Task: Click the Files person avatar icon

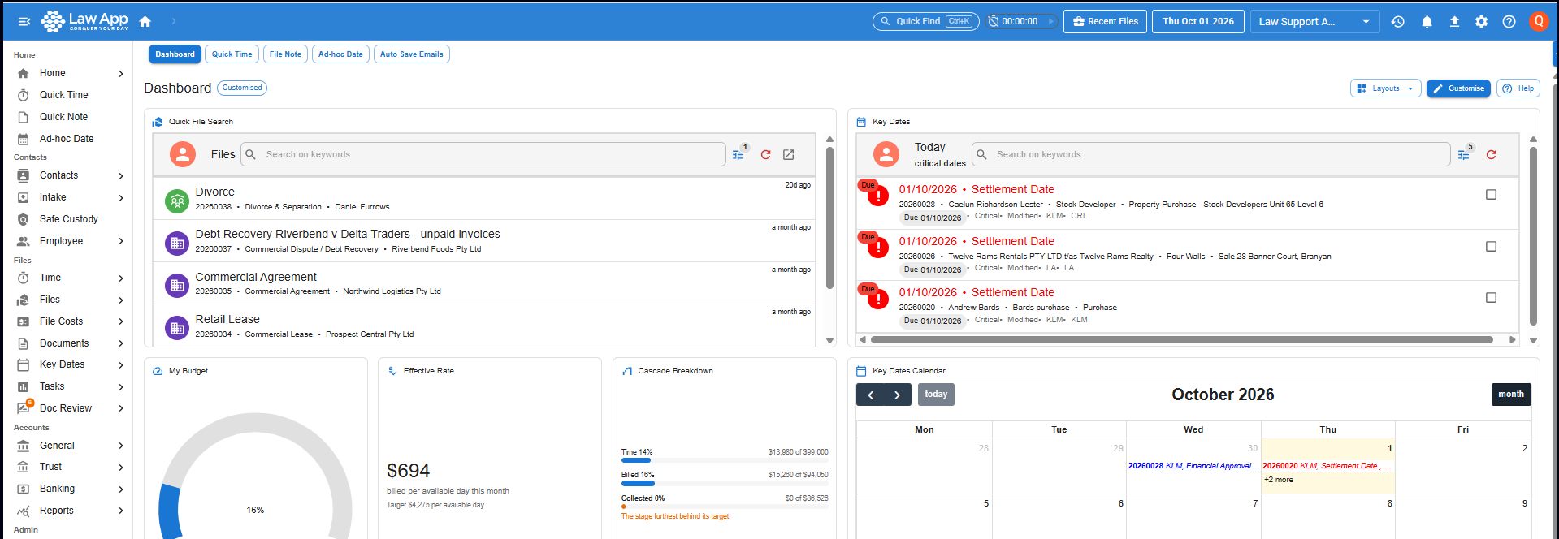Action: tap(183, 154)
